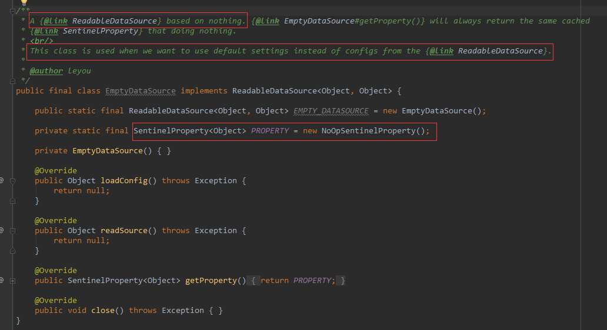Viewport: 607px width, 330px height.
Task: Click the loadConfig method name
Action: [x=124, y=180]
